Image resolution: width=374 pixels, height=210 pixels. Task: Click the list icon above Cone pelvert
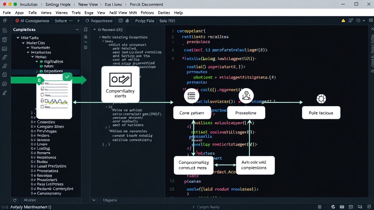coord(191,96)
